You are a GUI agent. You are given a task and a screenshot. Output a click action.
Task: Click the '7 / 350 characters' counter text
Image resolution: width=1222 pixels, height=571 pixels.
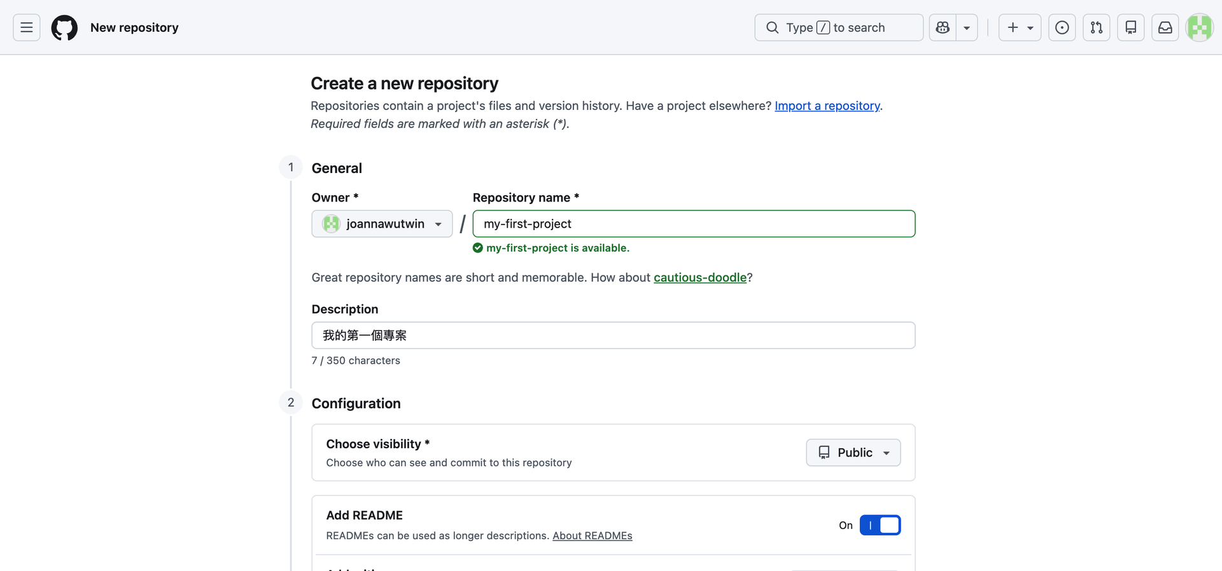[356, 361]
